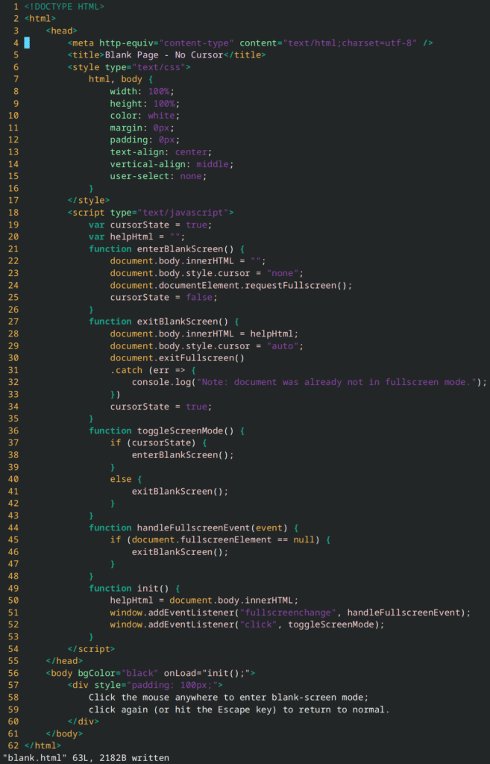The width and height of the screenshot is (490, 764).
Task: Click the console.log note string
Action: click(336, 383)
